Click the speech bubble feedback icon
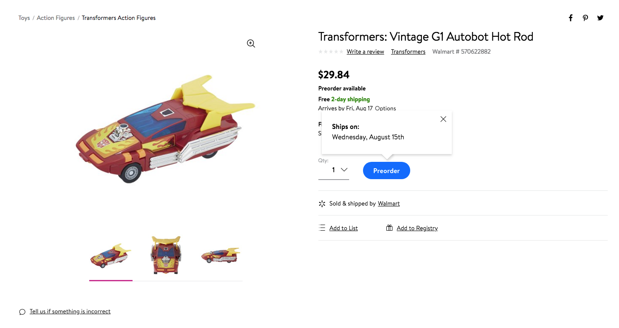 coord(22,312)
